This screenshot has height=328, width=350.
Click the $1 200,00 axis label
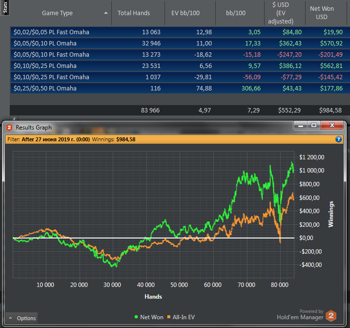point(311,157)
